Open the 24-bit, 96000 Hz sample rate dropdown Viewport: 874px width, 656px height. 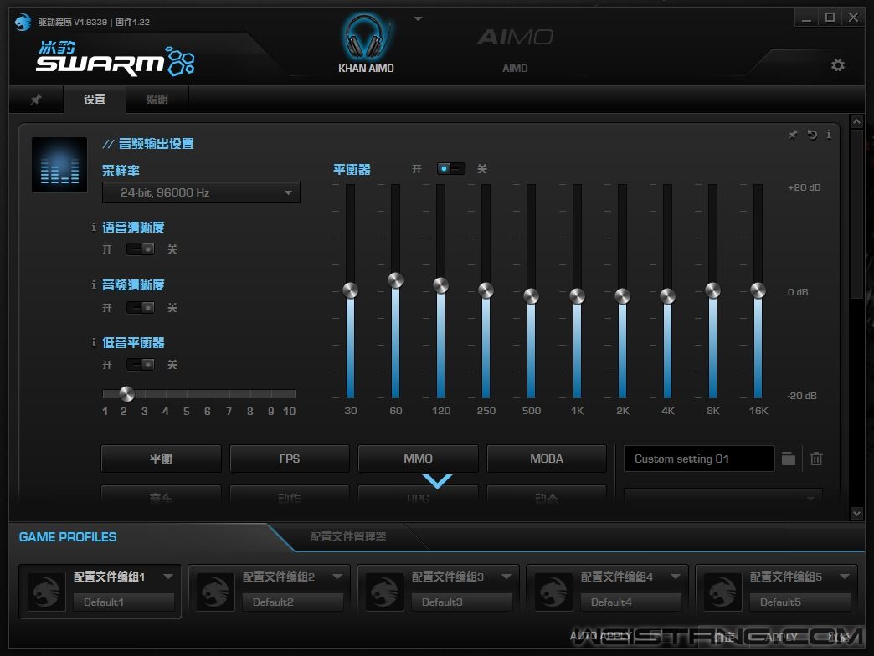(x=201, y=192)
